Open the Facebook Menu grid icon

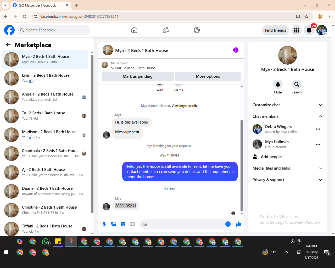click(x=297, y=30)
